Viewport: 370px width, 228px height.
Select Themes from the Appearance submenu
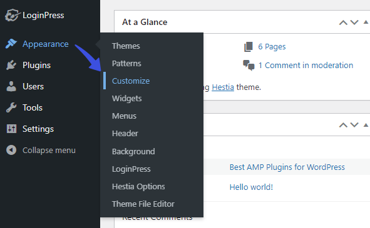pyautogui.click(x=126, y=46)
